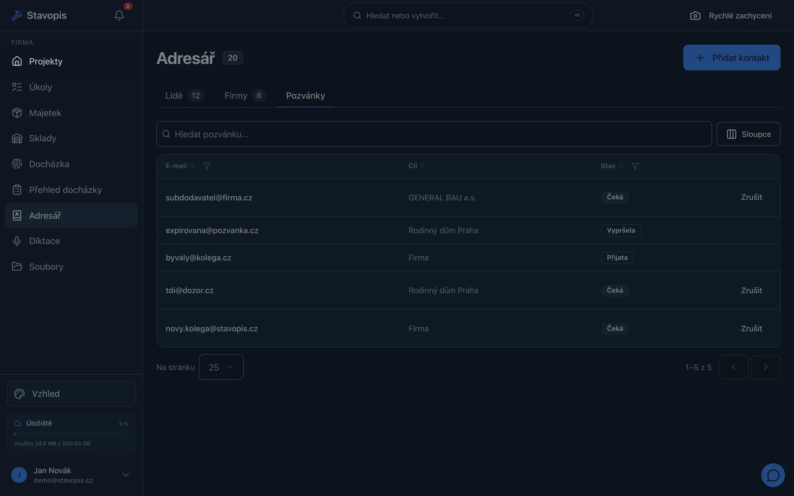Screen dimensions: 794x496
Task: Click the Přidat kontakt button
Action: [732, 58]
